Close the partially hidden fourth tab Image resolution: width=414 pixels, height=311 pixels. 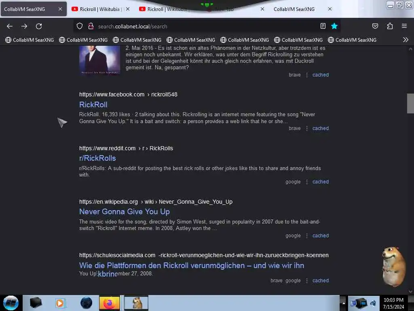click(262, 9)
